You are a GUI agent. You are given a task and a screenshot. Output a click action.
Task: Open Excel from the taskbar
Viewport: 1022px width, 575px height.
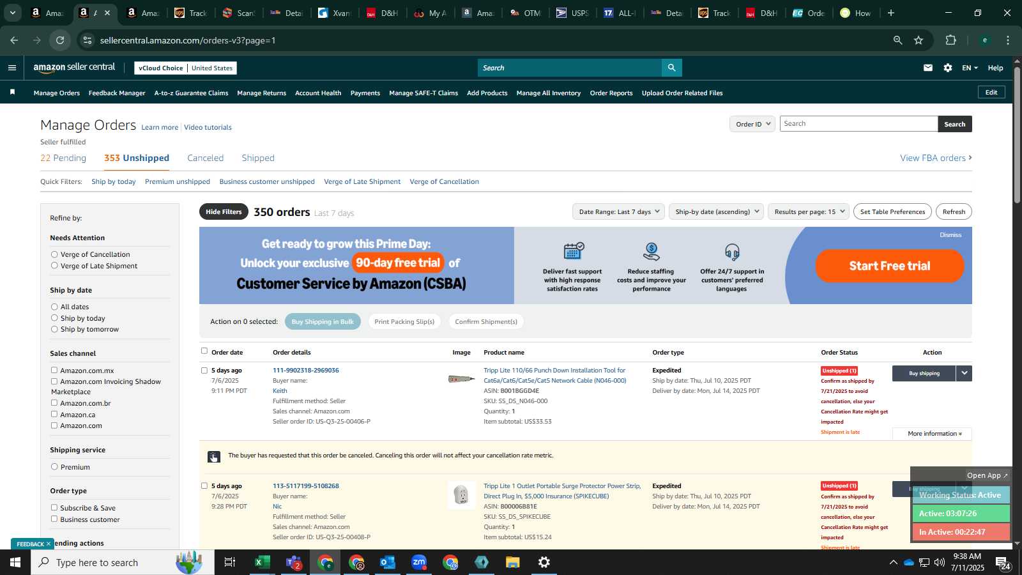(x=261, y=562)
